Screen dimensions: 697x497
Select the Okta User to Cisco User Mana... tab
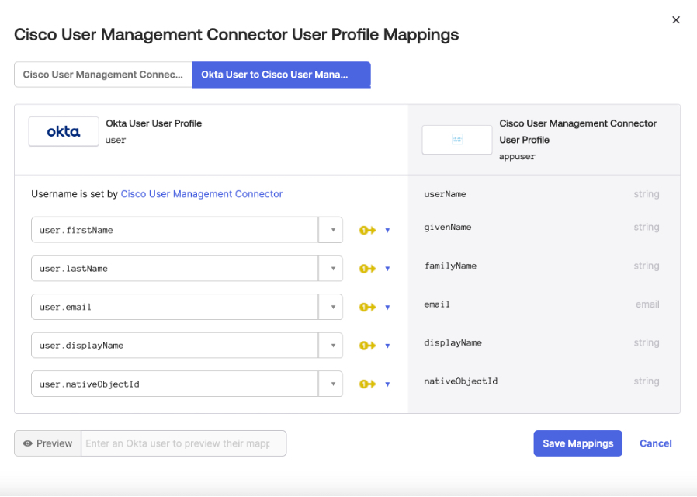(x=282, y=75)
